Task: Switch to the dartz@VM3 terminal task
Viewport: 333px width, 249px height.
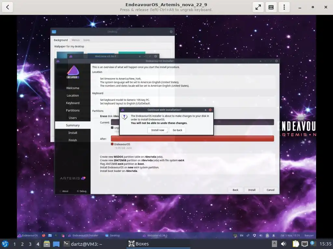Action: [83, 244]
